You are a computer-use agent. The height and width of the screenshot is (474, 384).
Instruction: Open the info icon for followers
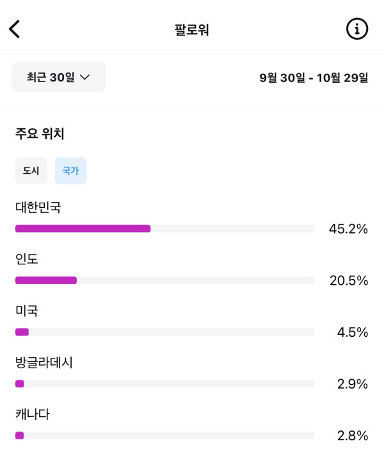(x=357, y=29)
